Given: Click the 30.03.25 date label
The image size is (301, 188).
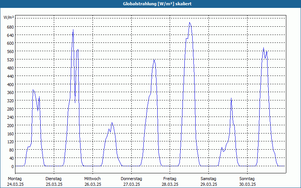Looking at the screenshot, I should pyautogui.click(x=248, y=185).
